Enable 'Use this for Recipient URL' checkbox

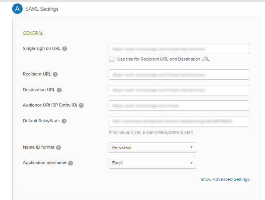pos(111,59)
